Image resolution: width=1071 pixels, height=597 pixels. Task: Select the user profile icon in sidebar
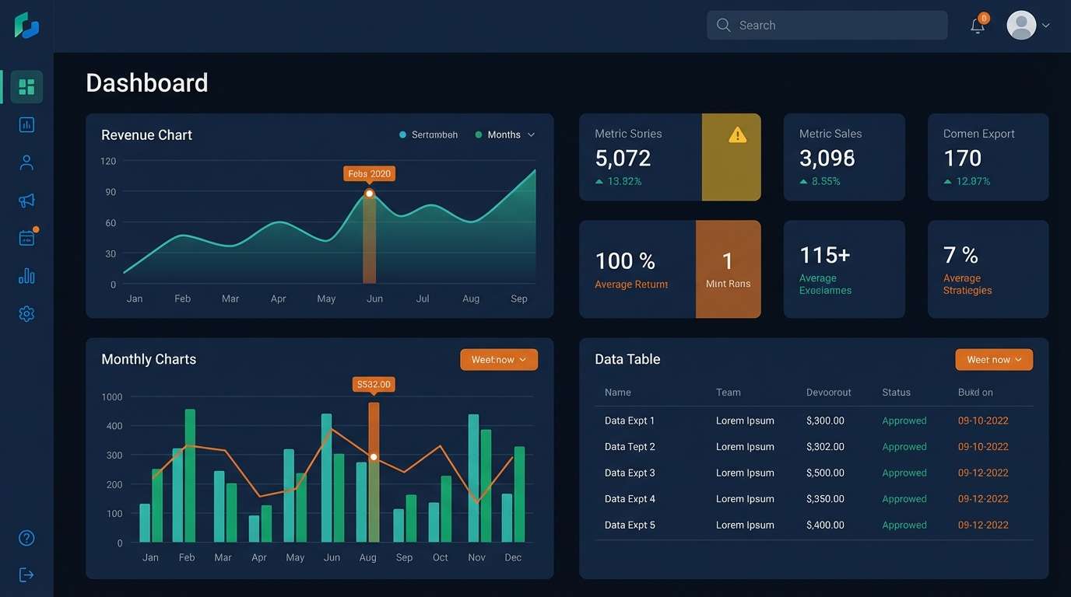point(26,162)
